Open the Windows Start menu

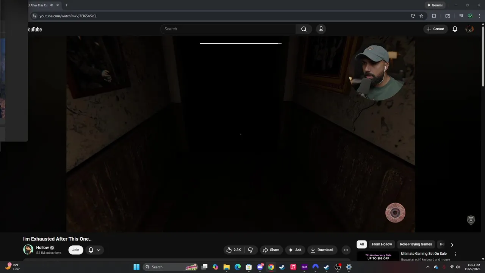pyautogui.click(x=136, y=267)
